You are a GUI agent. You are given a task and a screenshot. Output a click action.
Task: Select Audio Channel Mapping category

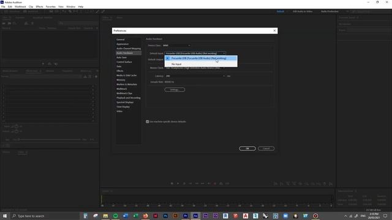(129, 48)
